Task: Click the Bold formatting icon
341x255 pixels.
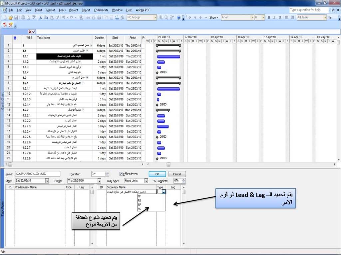Action: (269, 18)
